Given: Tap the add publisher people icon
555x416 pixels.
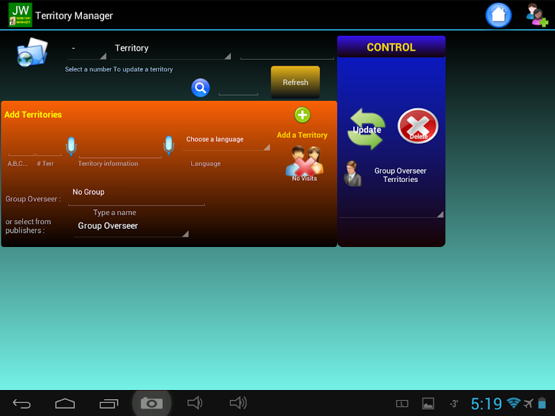Looking at the screenshot, I should 537,15.
